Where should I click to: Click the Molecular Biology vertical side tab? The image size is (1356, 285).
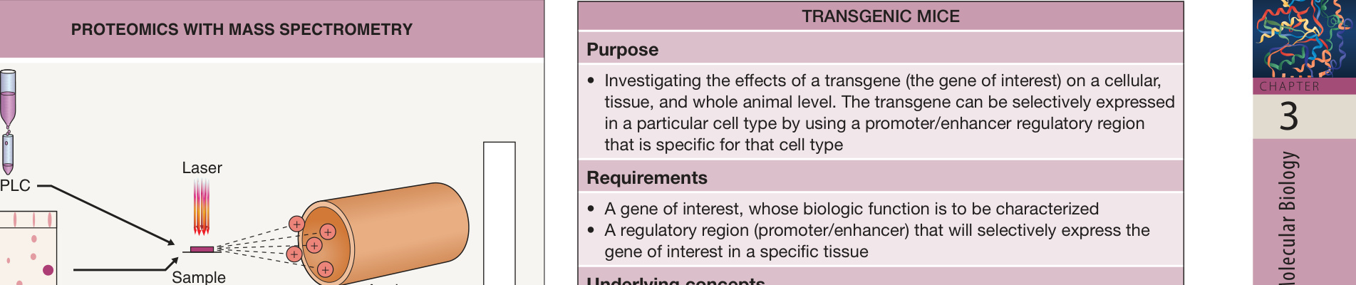pos(1304,212)
